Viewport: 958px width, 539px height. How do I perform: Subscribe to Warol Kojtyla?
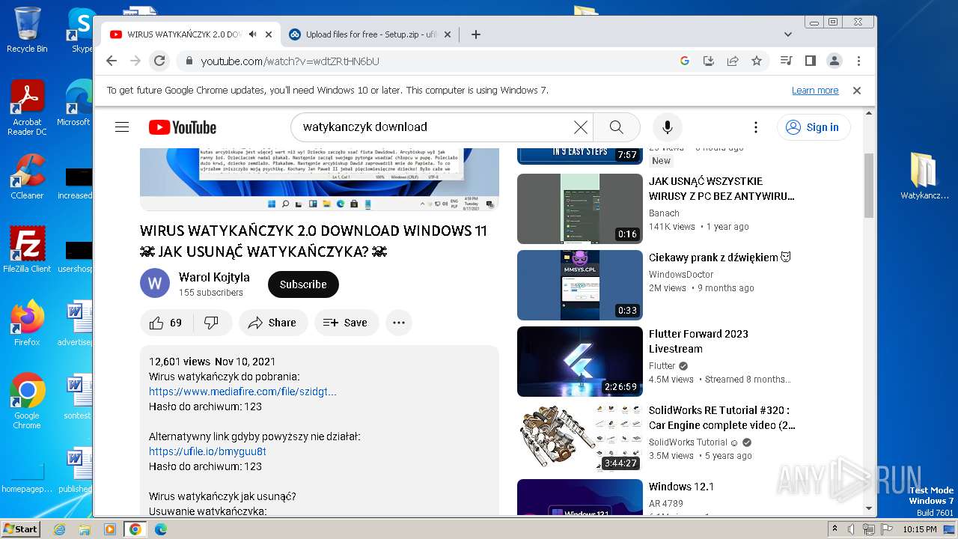pyautogui.click(x=303, y=284)
